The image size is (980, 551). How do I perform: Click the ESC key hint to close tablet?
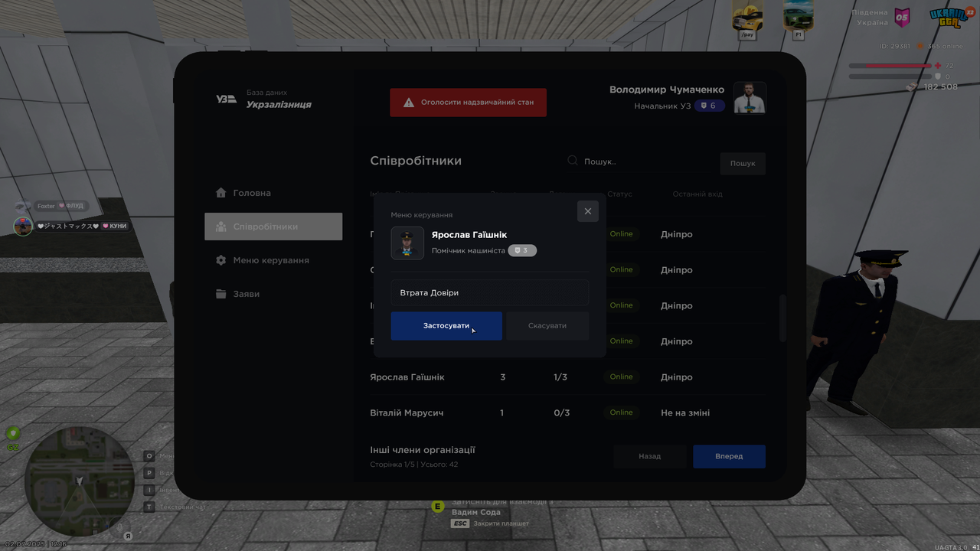tap(460, 523)
